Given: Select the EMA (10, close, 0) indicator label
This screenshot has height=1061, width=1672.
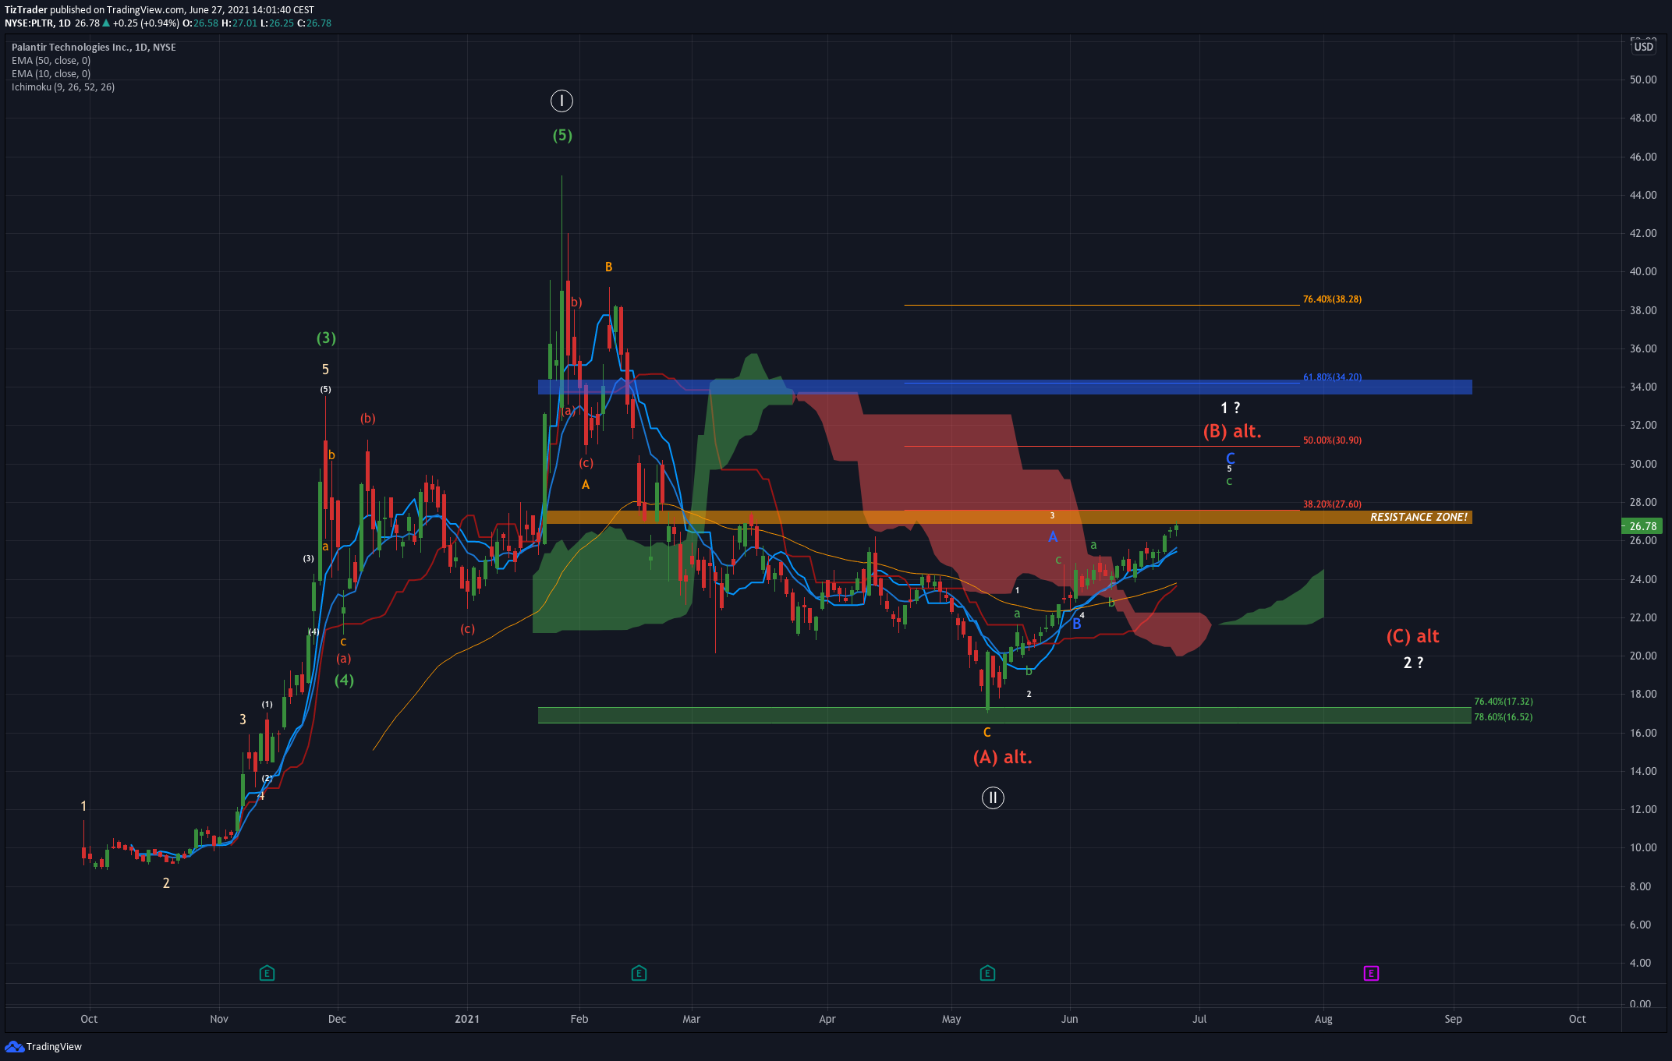Looking at the screenshot, I should click(x=51, y=73).
